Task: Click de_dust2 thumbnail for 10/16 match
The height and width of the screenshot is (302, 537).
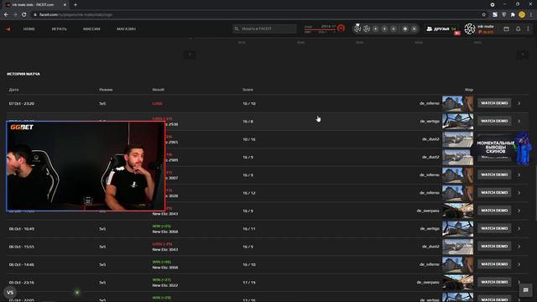Action: click(457, 139)
